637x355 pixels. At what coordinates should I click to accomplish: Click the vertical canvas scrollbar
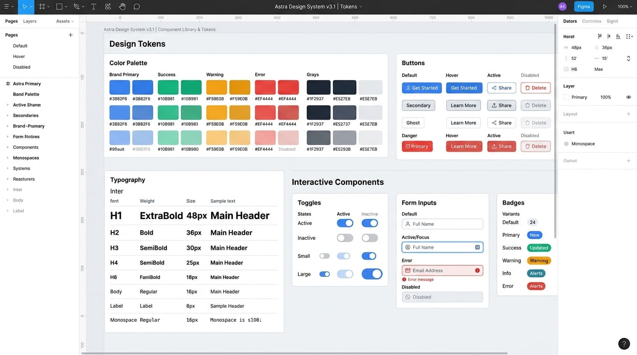click(x=555, y=131)
